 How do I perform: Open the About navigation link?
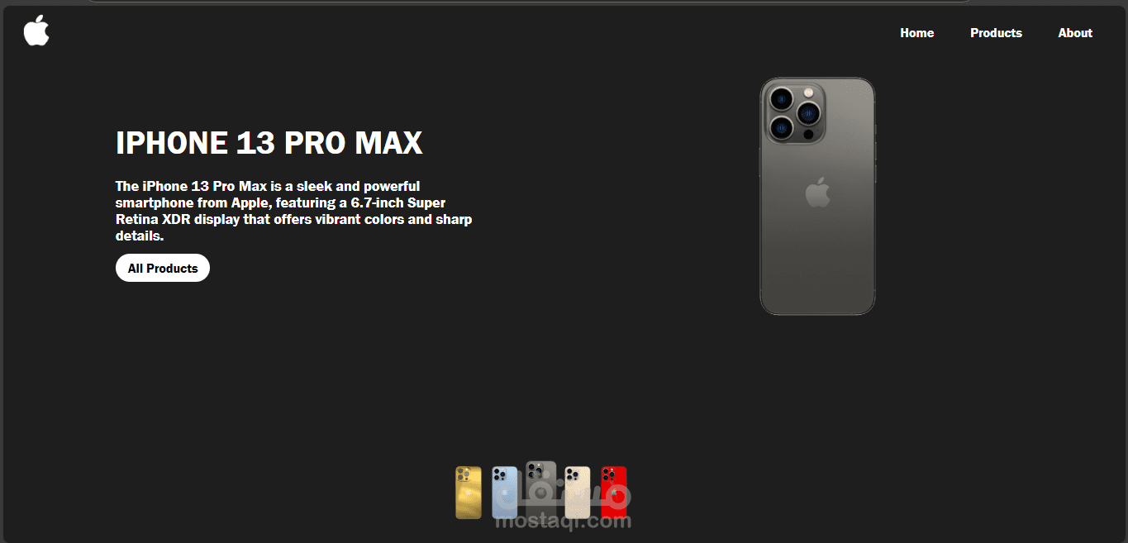coord(1075,33)
